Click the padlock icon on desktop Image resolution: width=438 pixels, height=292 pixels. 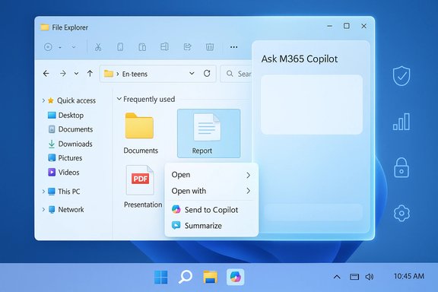tap(401, 167)
